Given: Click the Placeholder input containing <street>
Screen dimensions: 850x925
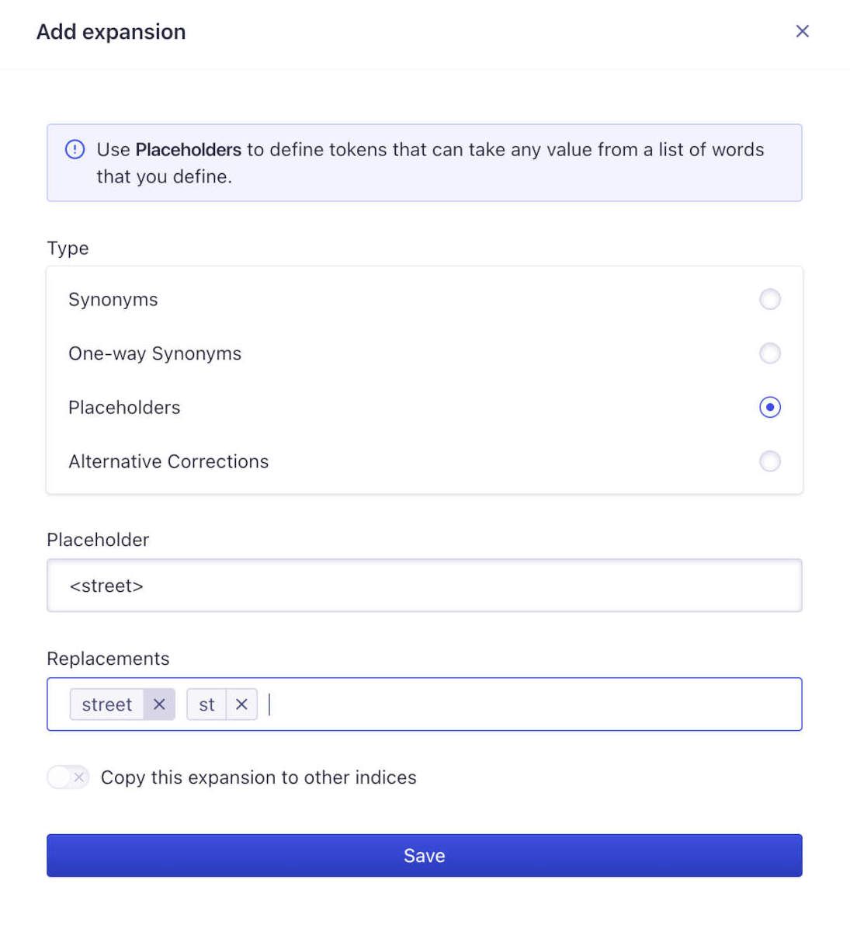Looking at the screenshot, I should pyautogui.click(x=424, y=586).
